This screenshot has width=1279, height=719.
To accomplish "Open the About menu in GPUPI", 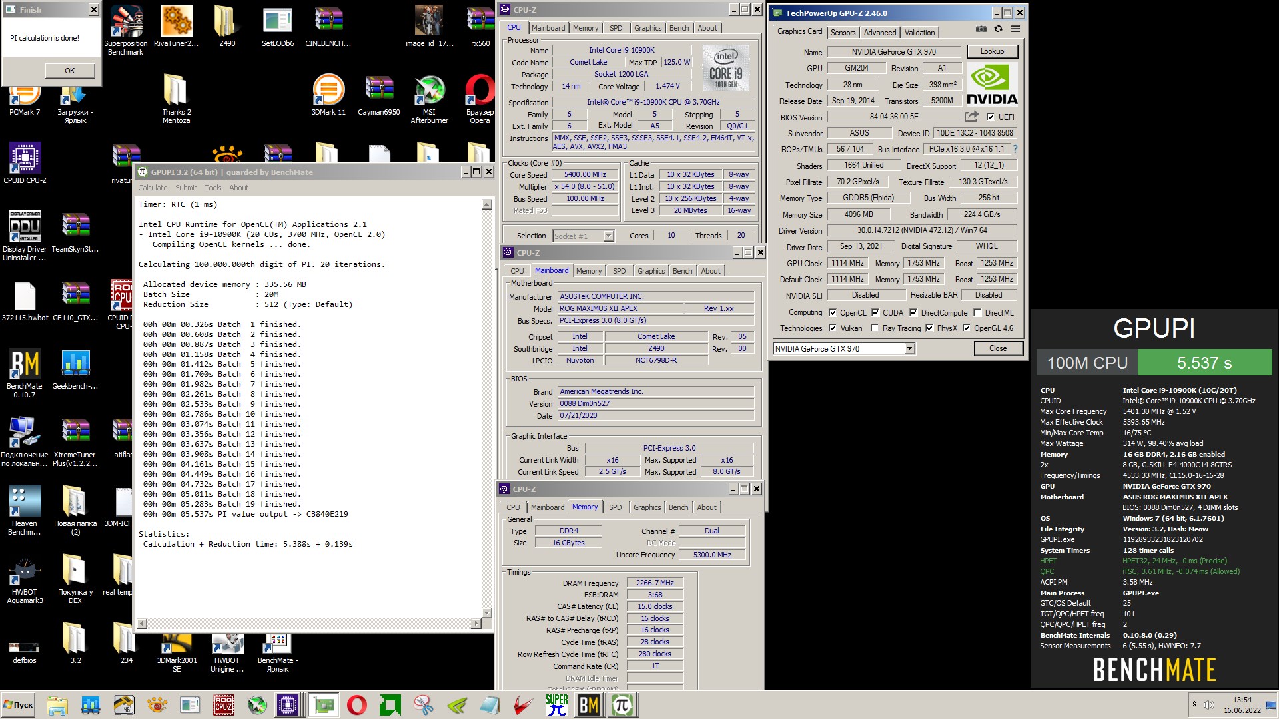I will (x=238, y=188).
